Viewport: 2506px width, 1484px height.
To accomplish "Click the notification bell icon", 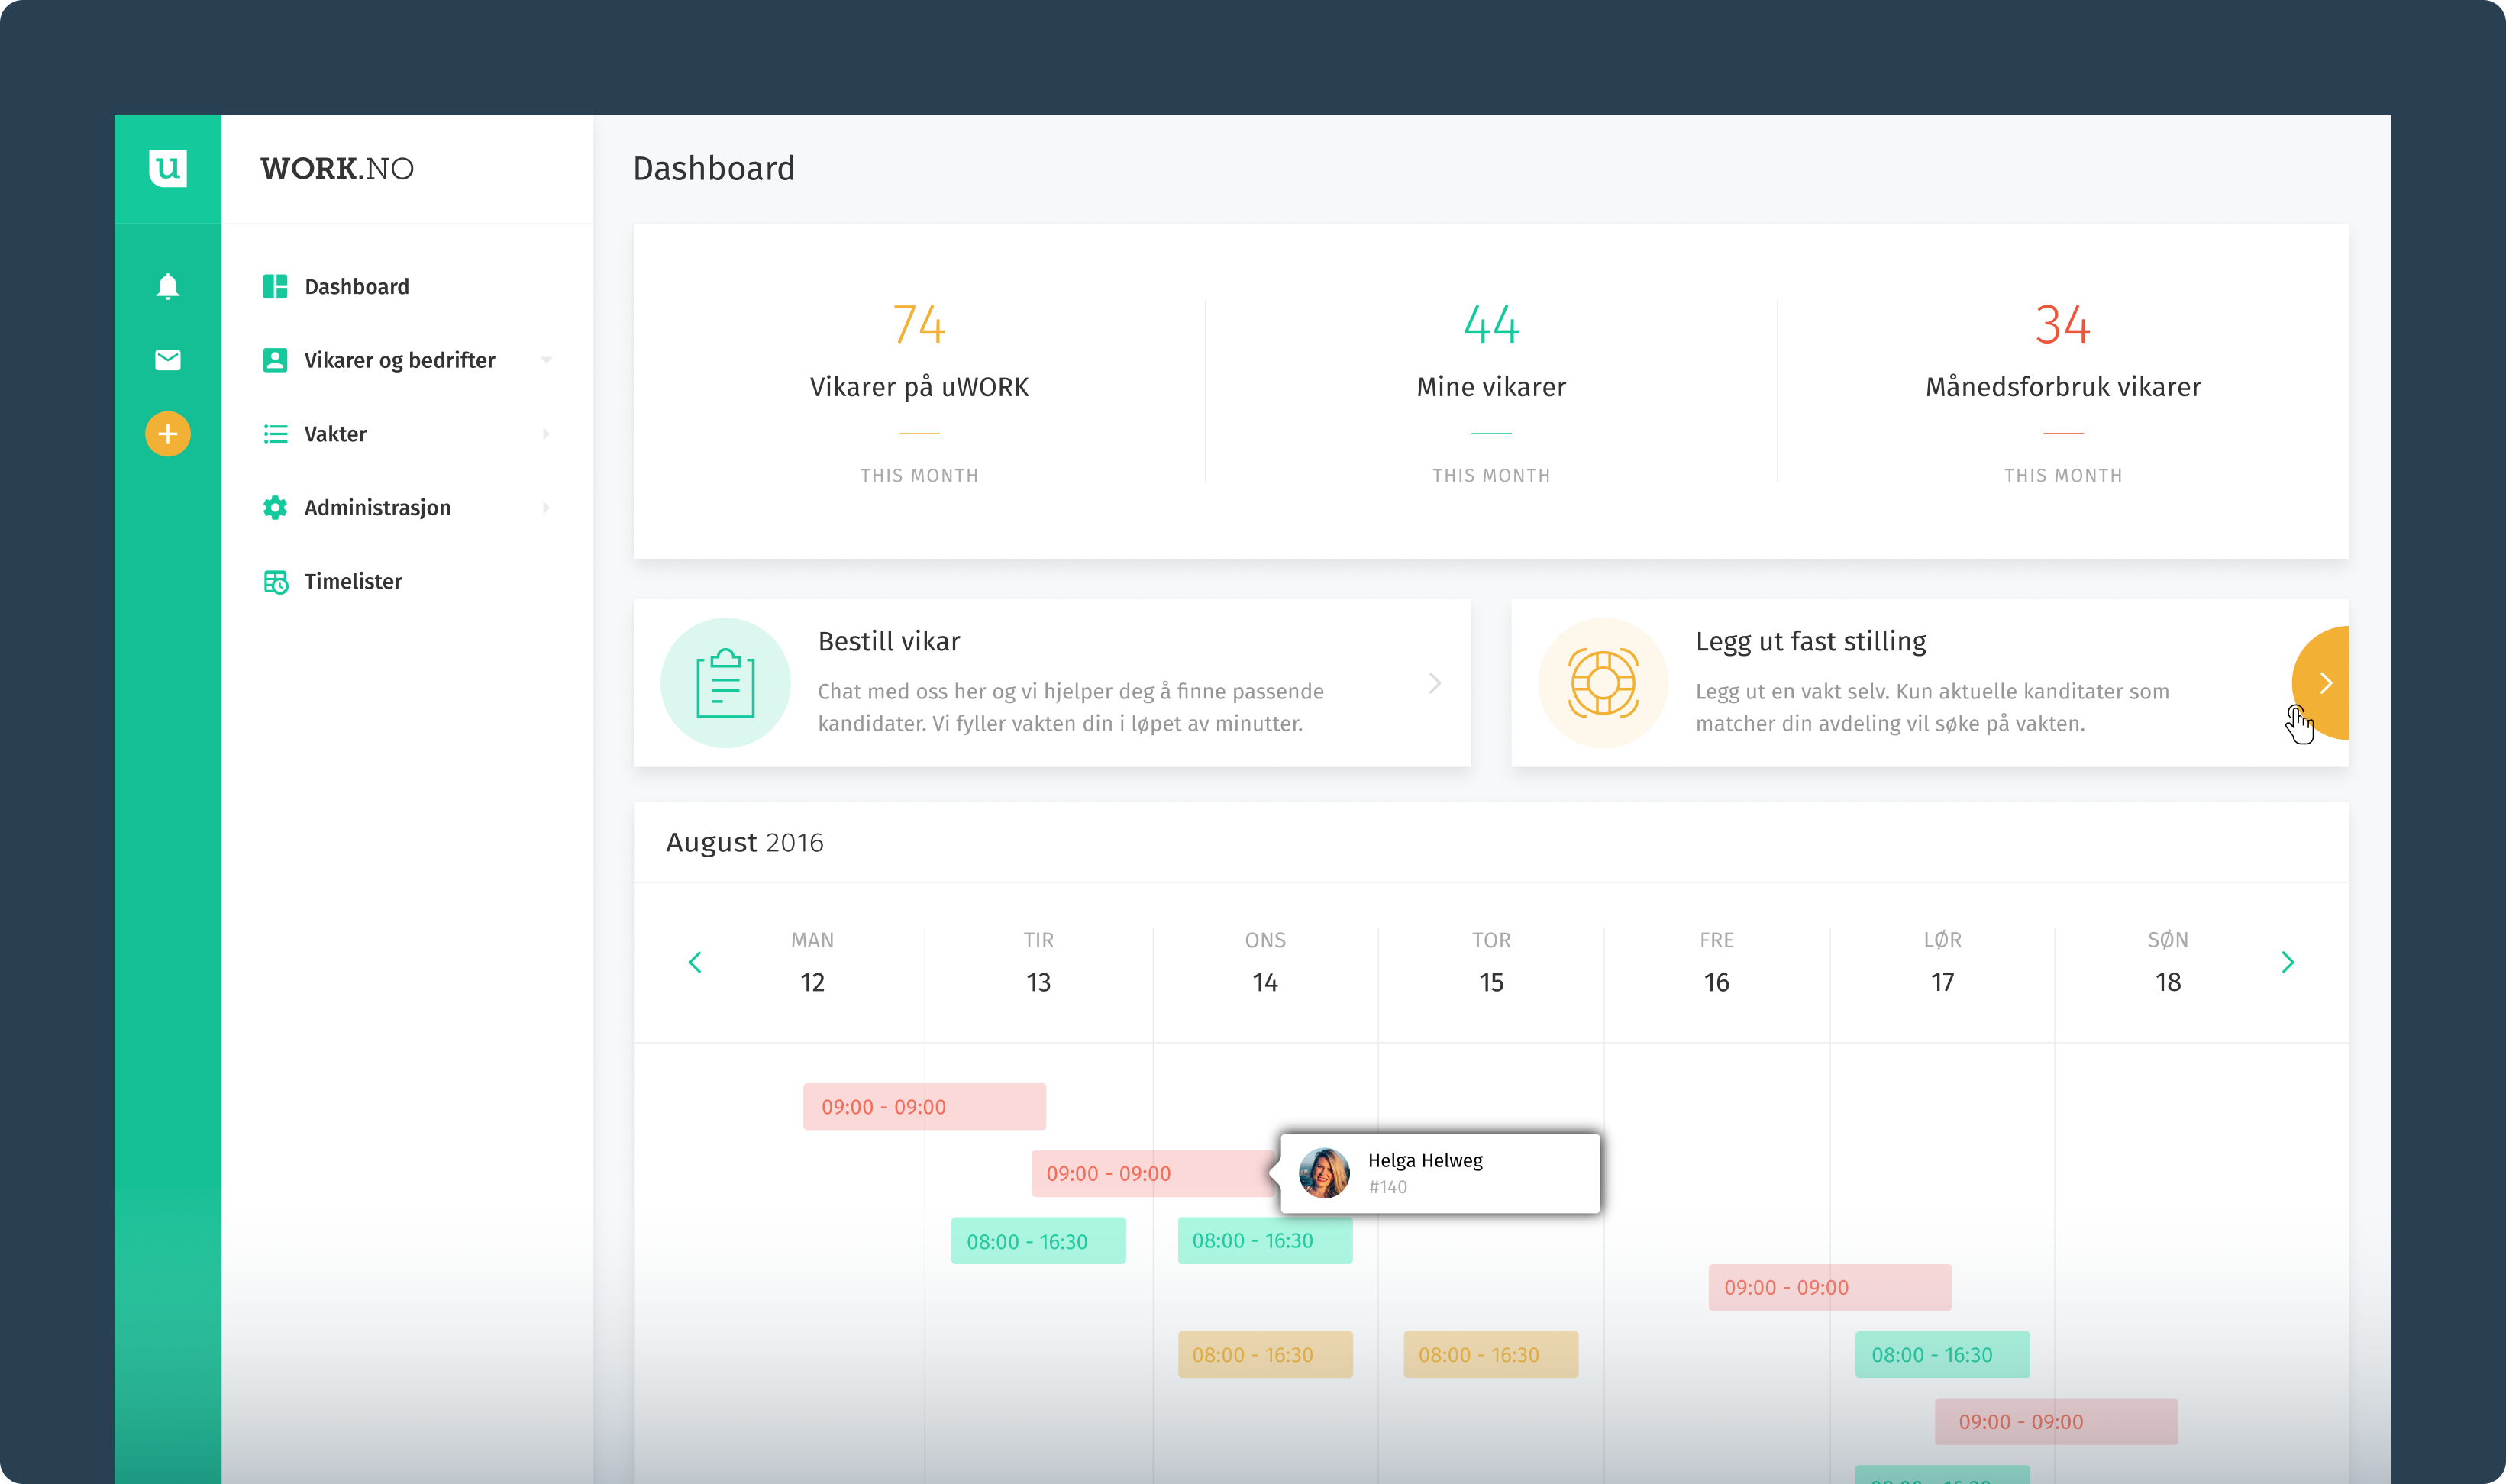I will (x=167, y=287).
